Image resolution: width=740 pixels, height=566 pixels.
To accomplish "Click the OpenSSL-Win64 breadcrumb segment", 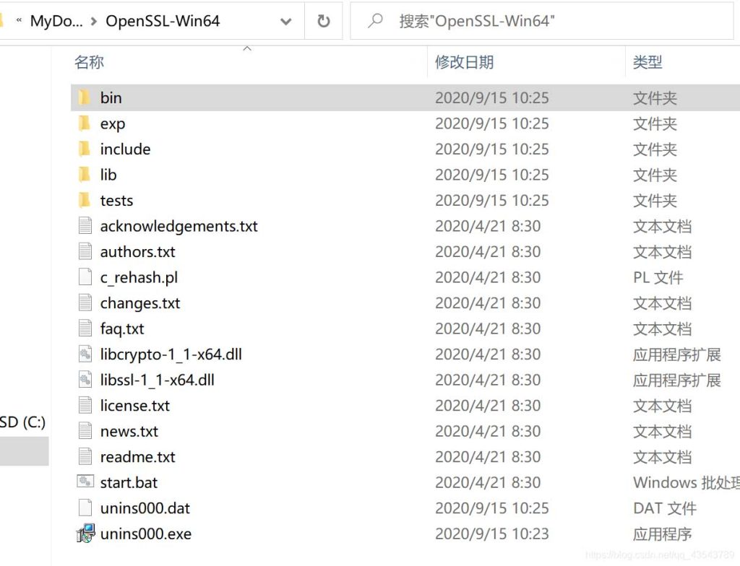I will tap(163, 21).
